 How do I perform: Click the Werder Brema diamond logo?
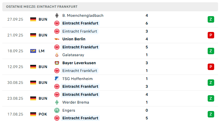point(57,102)
